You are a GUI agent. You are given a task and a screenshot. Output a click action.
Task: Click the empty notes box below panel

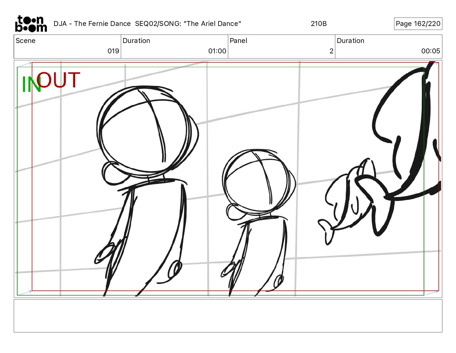tap(228, 316)
